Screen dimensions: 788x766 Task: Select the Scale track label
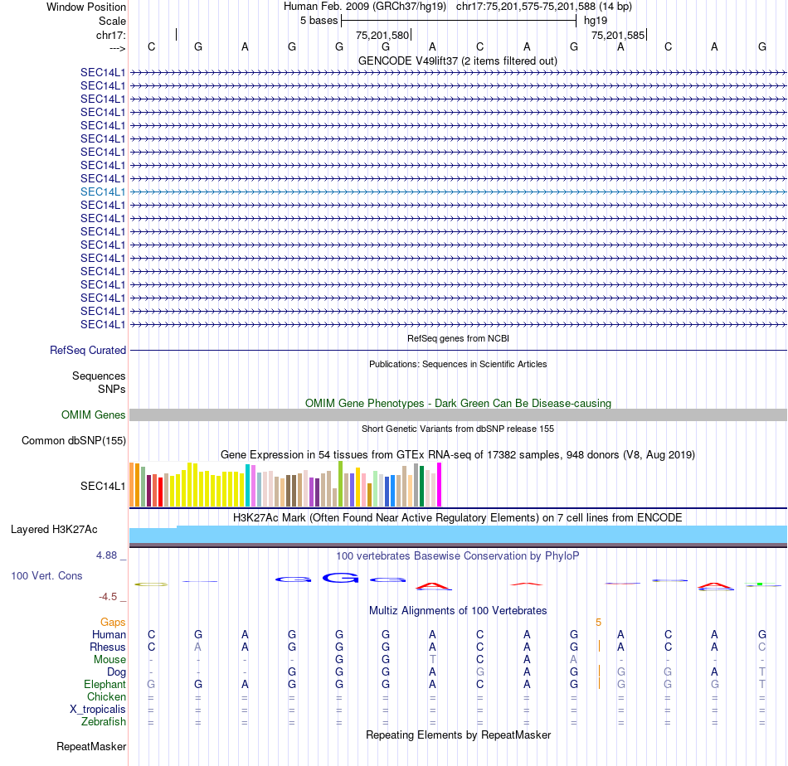click(112, 21)
